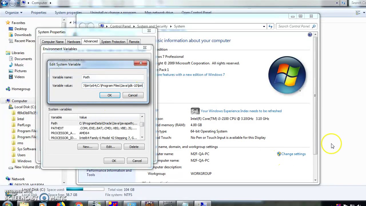The width and height of the screenshot is (366, 206).
Task: Switch to Hardware tab
Action: pos(73,42)
